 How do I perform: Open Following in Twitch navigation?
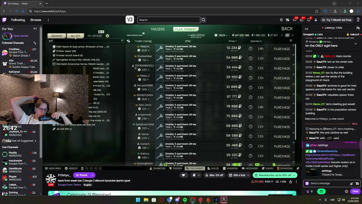coord(18,20)
